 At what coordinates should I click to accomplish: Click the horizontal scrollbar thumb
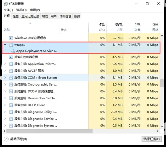pyautogui.click(x=49, y=131)
